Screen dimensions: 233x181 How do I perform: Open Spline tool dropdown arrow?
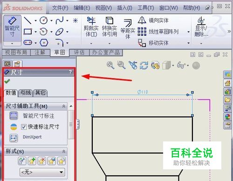click(x=67, y=20)
